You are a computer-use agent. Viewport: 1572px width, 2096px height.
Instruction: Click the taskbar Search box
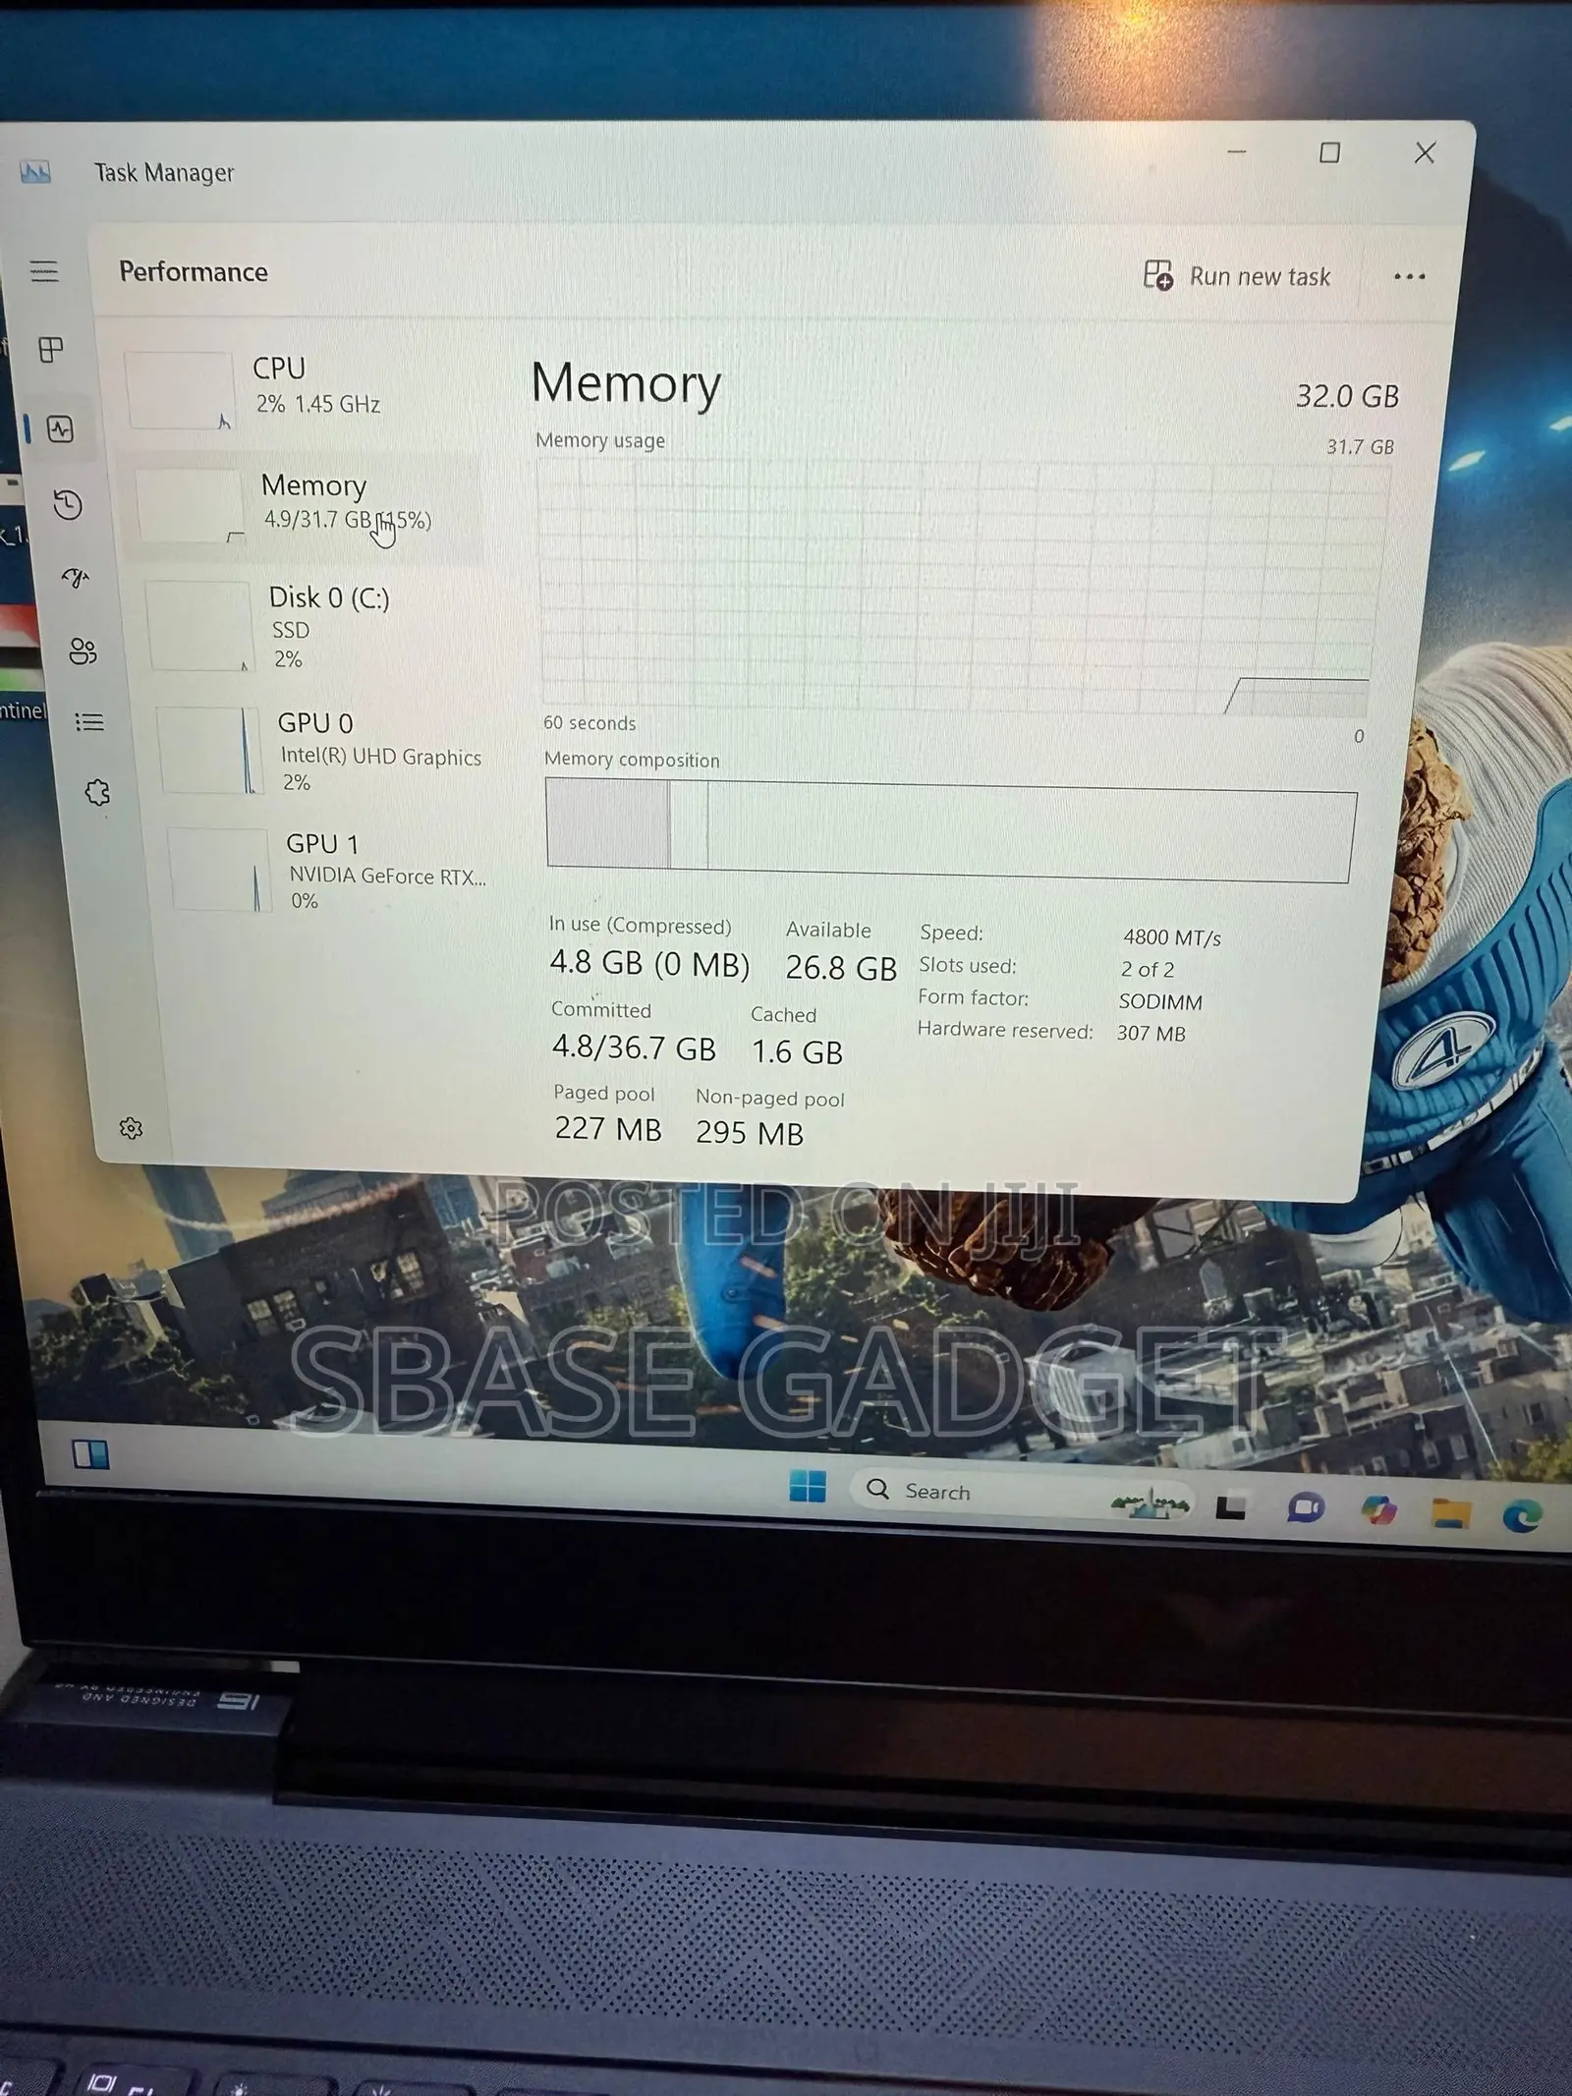point(1022,1496)
